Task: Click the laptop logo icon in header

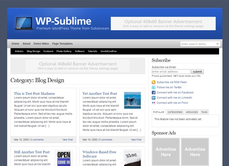Action: click(x=24, y=23)
